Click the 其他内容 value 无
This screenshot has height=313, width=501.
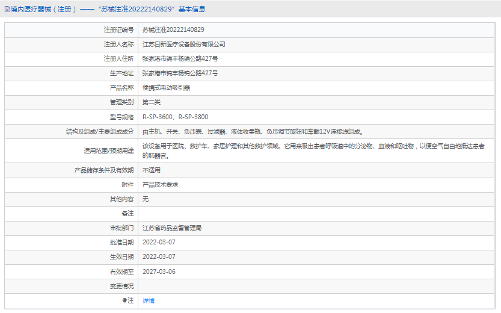pos(146,199)
